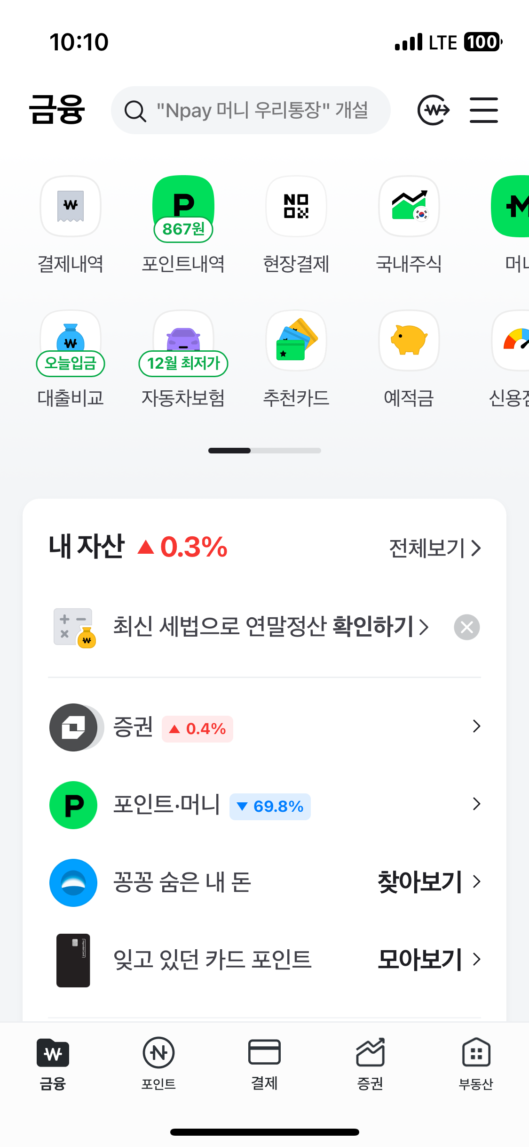This screenshot has height=1147, width=529.
Task: Tap the Npay search field
Action: coord(251,110)
